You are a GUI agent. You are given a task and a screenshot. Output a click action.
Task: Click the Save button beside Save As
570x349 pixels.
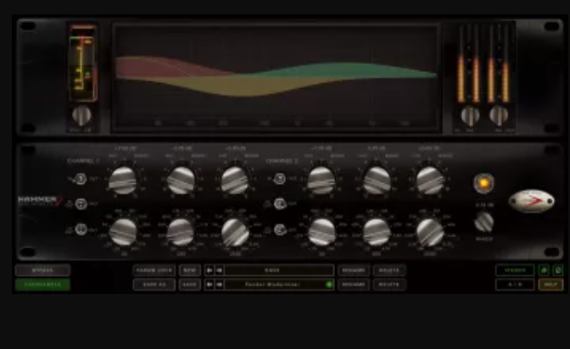[189, 285]
